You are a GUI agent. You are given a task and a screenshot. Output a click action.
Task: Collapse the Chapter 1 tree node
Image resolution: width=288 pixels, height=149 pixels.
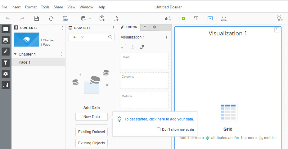15,54
